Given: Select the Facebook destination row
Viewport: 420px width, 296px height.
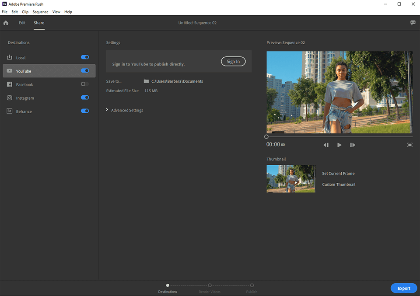Looking at the screenshot, I should click(49, 84).
